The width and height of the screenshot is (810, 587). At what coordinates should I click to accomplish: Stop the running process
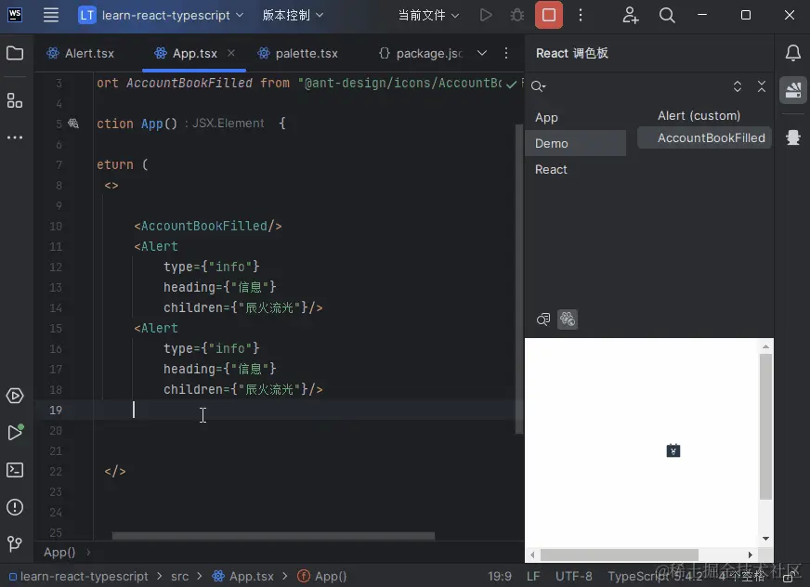click(x=549, y=15)
